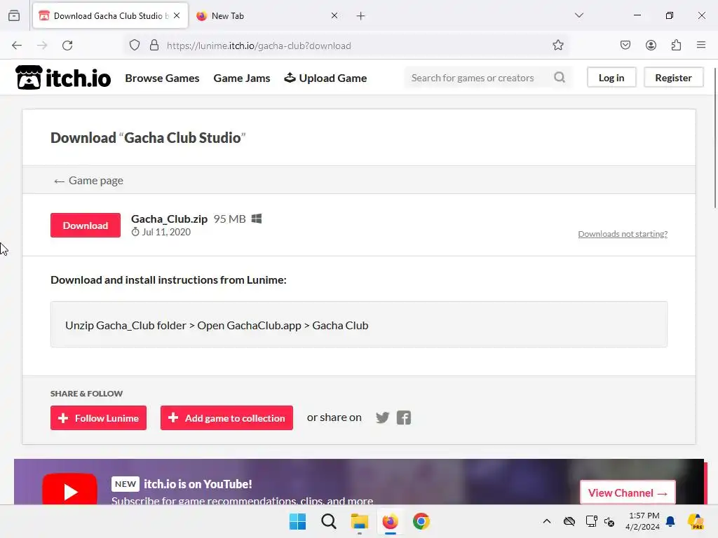
Task: Click the itch.io logo
Action: (x=63, y=78)
